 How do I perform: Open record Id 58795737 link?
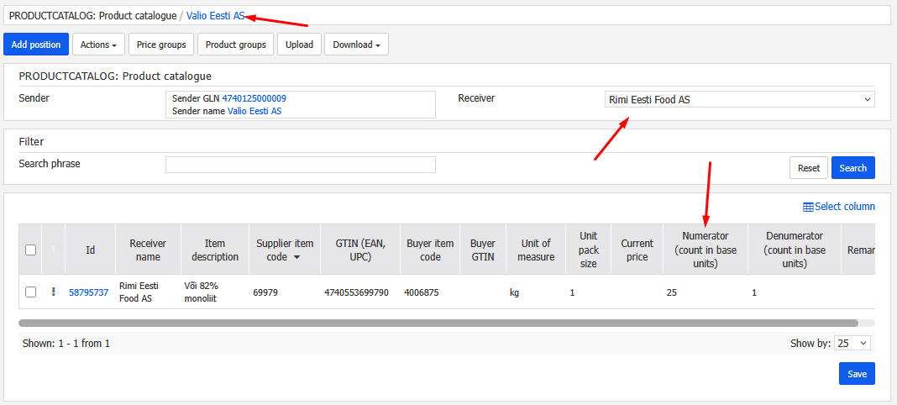tap(89, 292)
